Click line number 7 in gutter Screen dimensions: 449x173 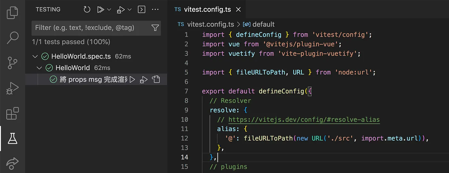coord(187,91)
